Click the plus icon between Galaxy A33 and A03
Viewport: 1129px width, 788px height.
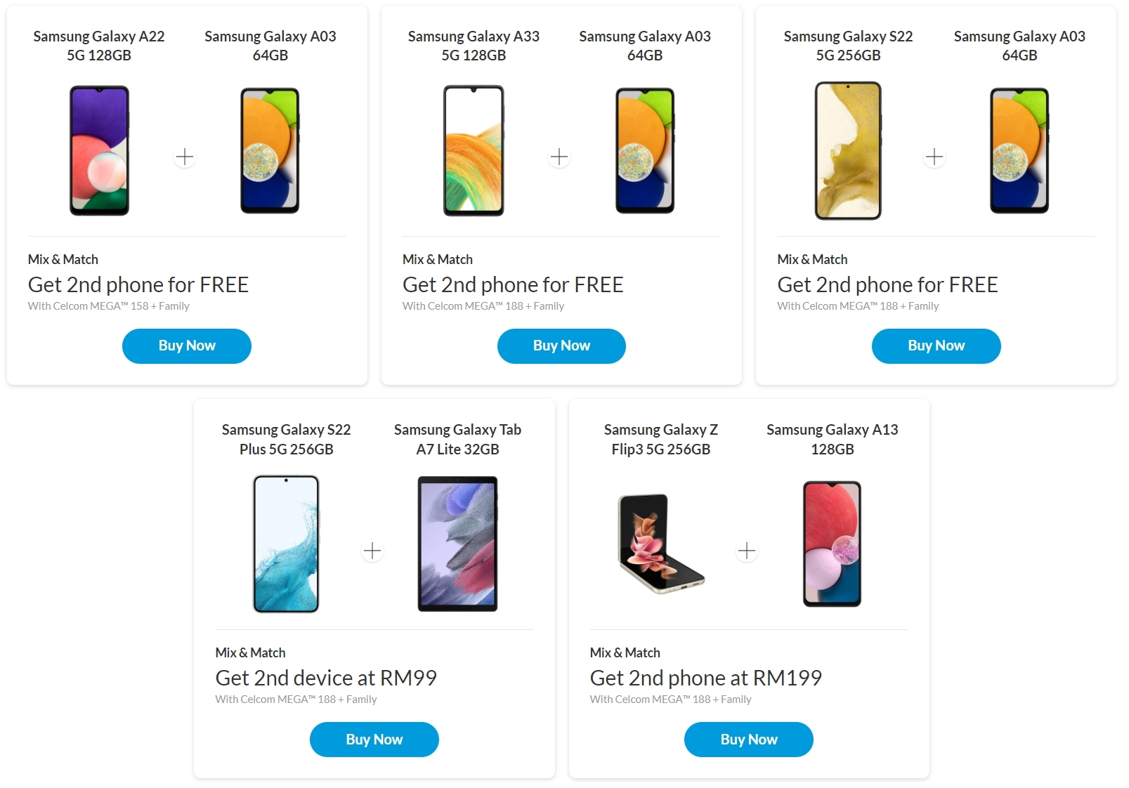[560, 157]
